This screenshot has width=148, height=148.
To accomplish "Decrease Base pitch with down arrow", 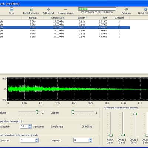I will pos(30,128).
